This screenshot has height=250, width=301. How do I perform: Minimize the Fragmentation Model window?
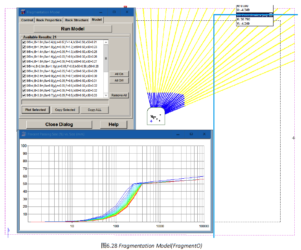click(x=101, y=12)
